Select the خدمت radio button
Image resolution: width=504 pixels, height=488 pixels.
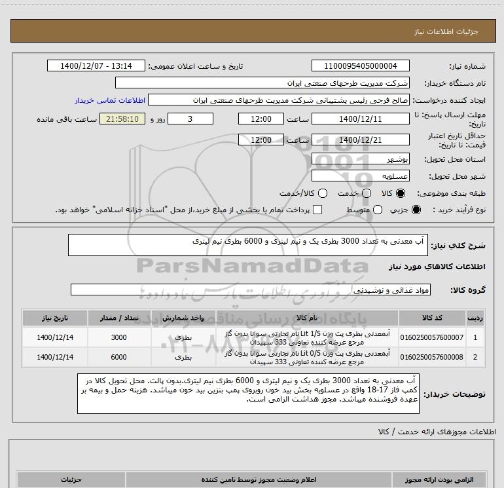pos(367,193)
